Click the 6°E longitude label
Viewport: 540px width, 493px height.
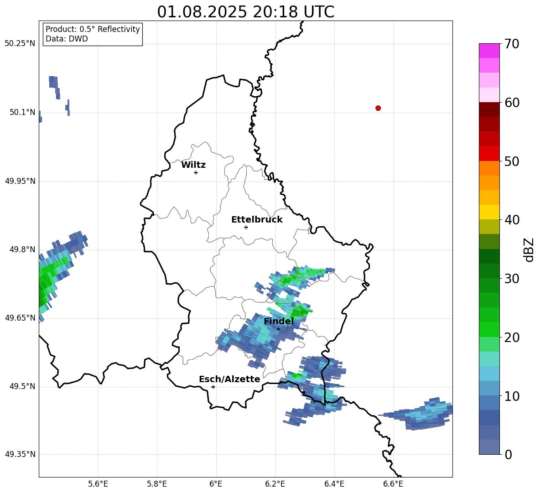(x=216, y=484)
